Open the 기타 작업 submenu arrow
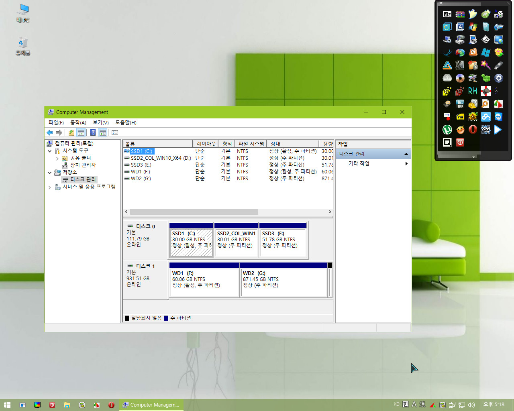This screenshot has width=514, height=411. [406, 163]
